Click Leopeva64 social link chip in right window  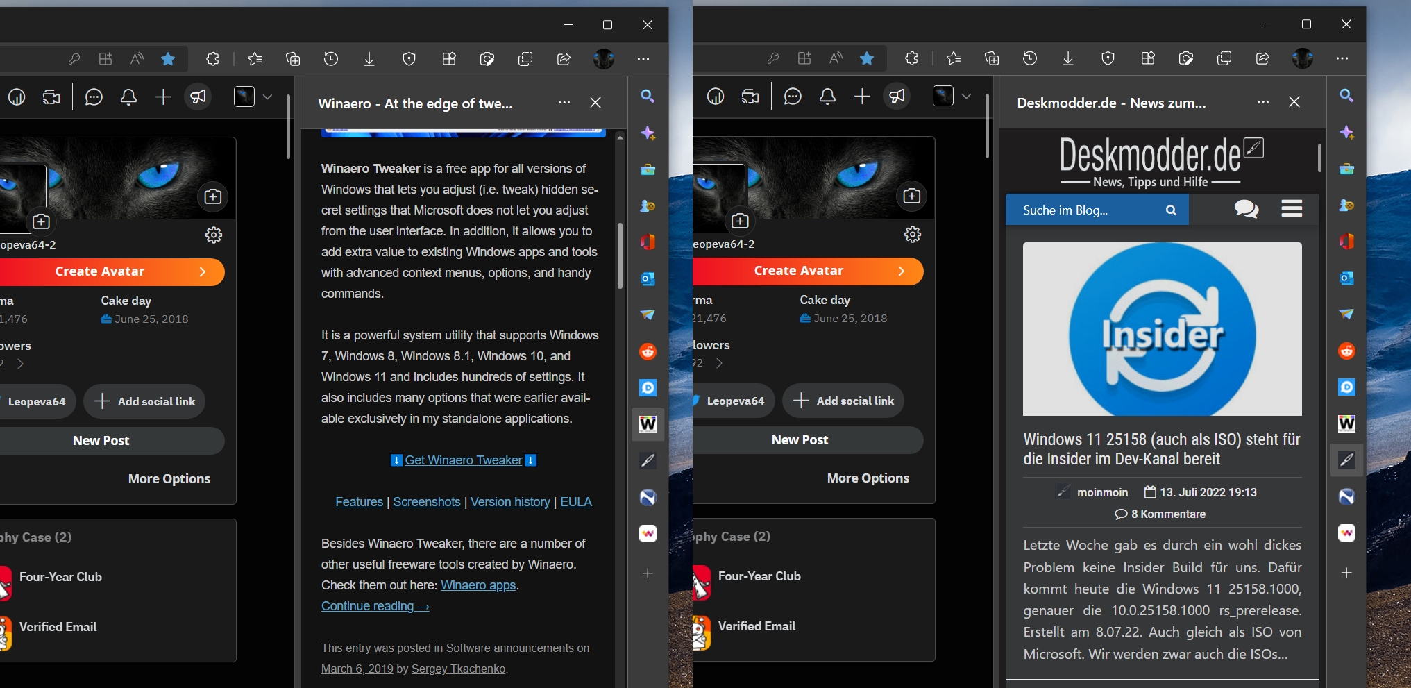click(x=733, y=401)
